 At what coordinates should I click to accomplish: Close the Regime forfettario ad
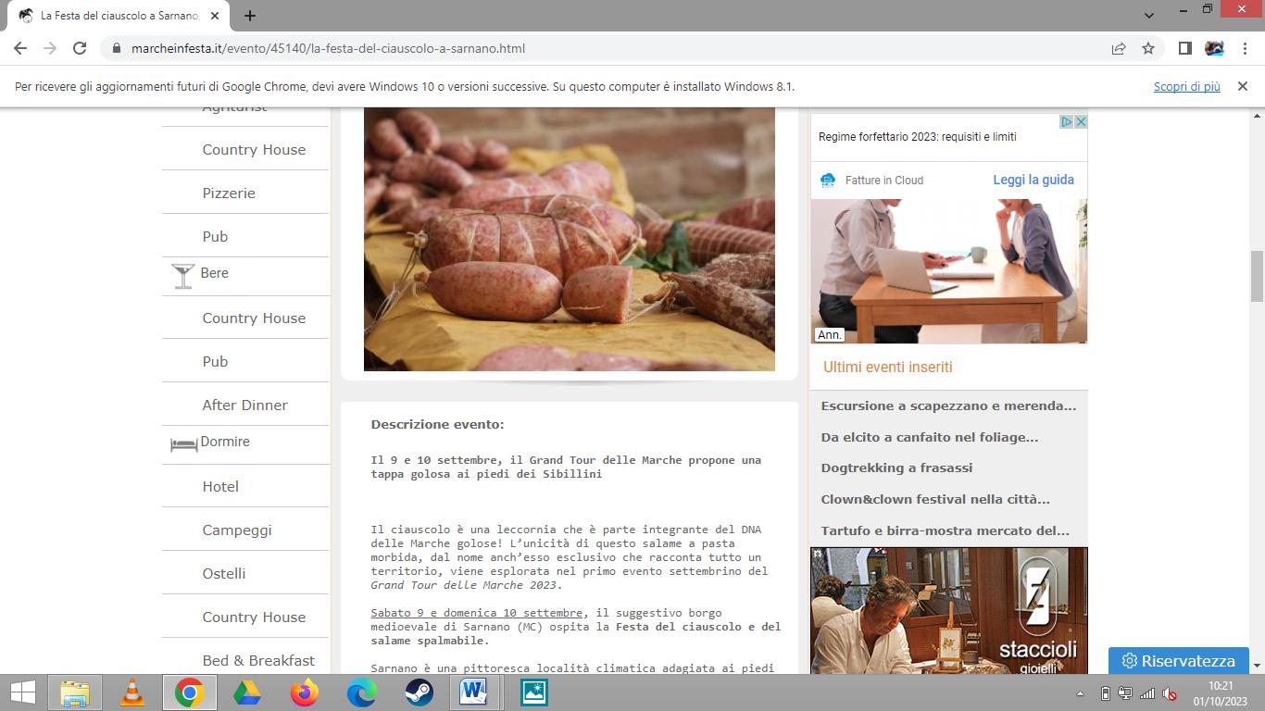tap(1080, 121)
